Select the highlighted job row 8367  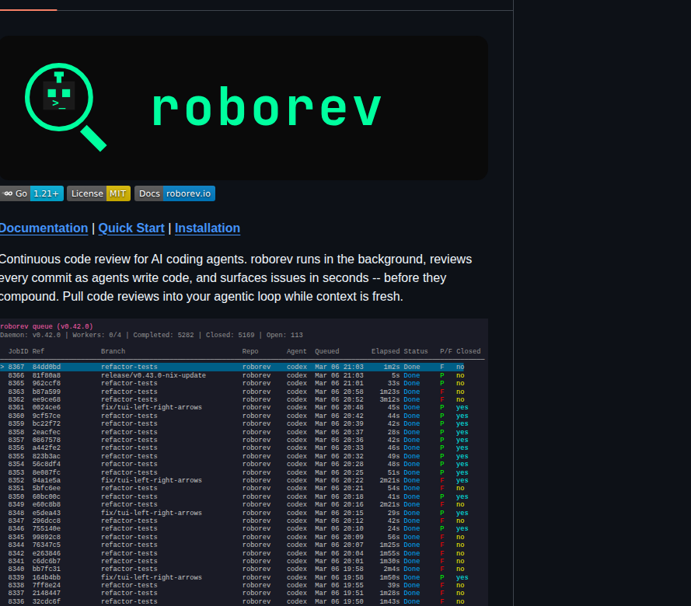point(232,367)
